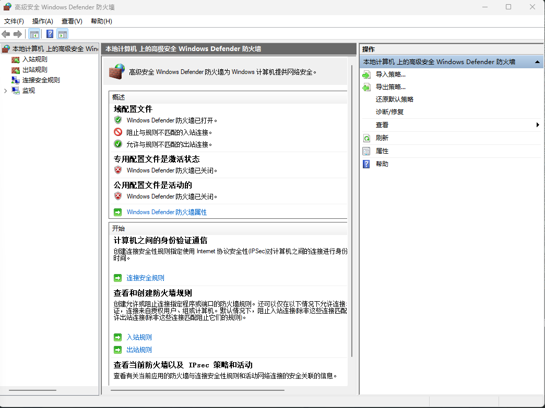Toggle the show/hide action pane toolbar button

pos(63,34)
